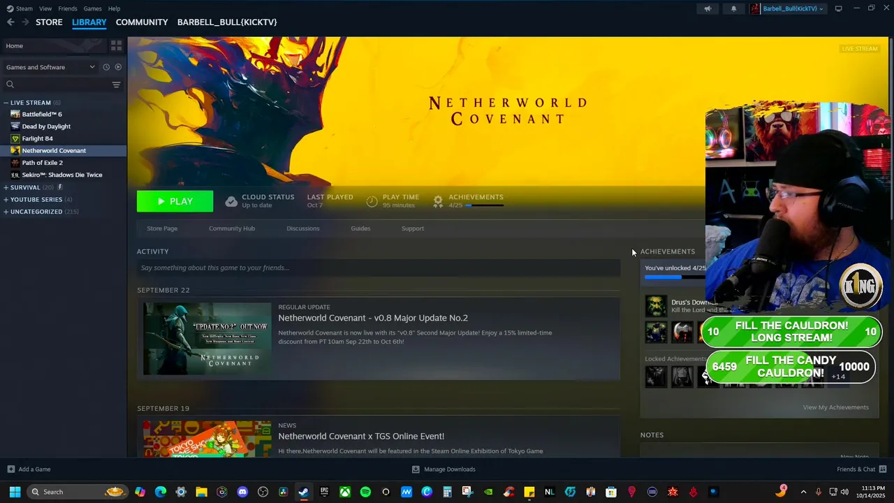Go back with the navigation arrow

tap(10, 22)
